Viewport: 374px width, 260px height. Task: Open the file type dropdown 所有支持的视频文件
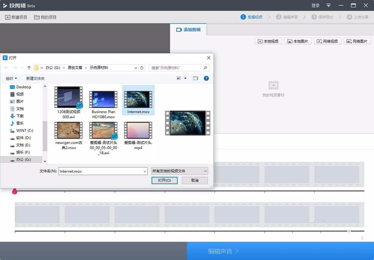(180, 171)
